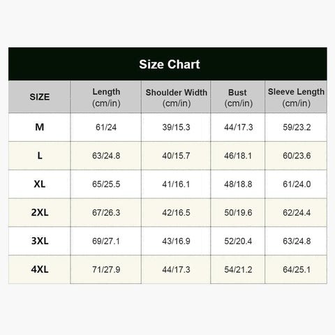
Task: Select the 2XL size row label
Action: 39,212
